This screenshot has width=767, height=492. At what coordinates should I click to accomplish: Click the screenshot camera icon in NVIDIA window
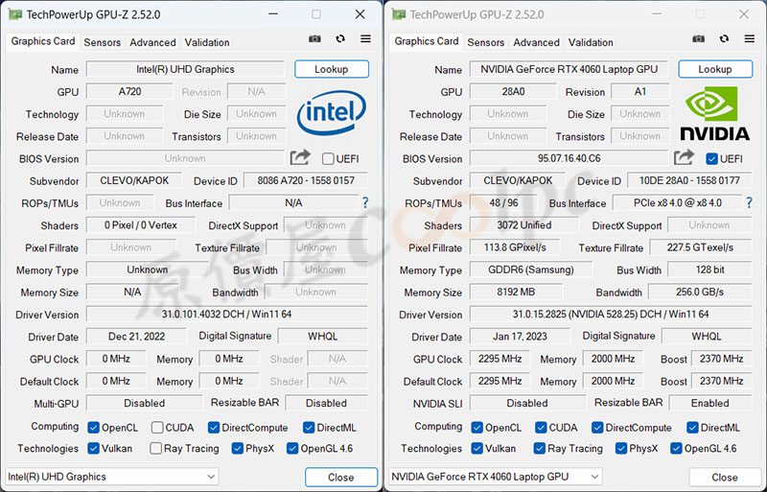pyautogui.click(x=699, y=39)
